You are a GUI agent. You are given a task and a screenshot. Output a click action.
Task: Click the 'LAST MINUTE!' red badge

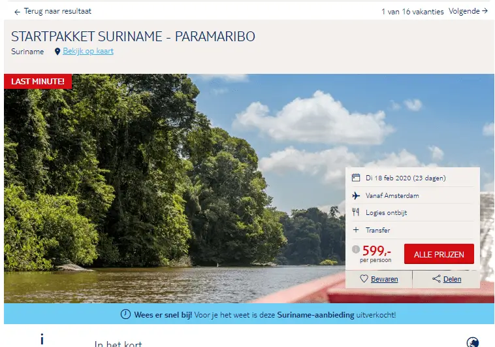click(x=38, y=82)
